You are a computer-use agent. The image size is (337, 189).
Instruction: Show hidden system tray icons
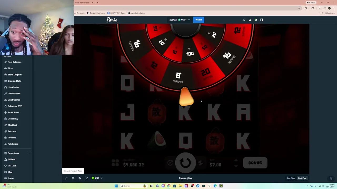[x=307, y=186]
